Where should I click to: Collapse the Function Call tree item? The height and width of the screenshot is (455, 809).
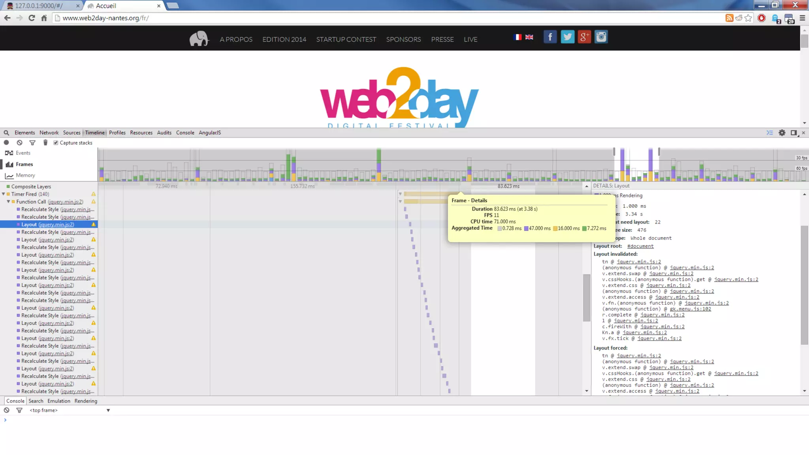click(8, 201)
